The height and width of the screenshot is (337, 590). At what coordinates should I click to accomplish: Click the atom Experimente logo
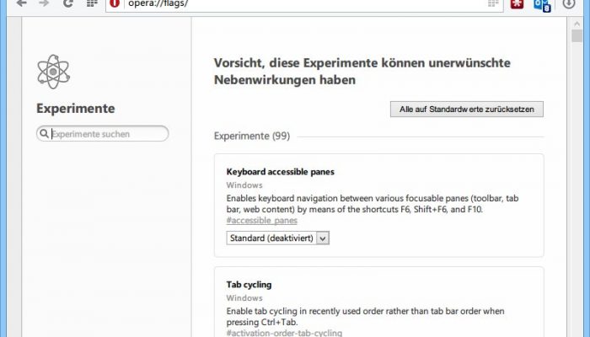(53, 72)
